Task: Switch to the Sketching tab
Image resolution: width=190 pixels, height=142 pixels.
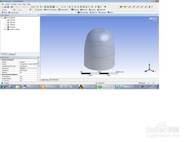Action: 4,54
